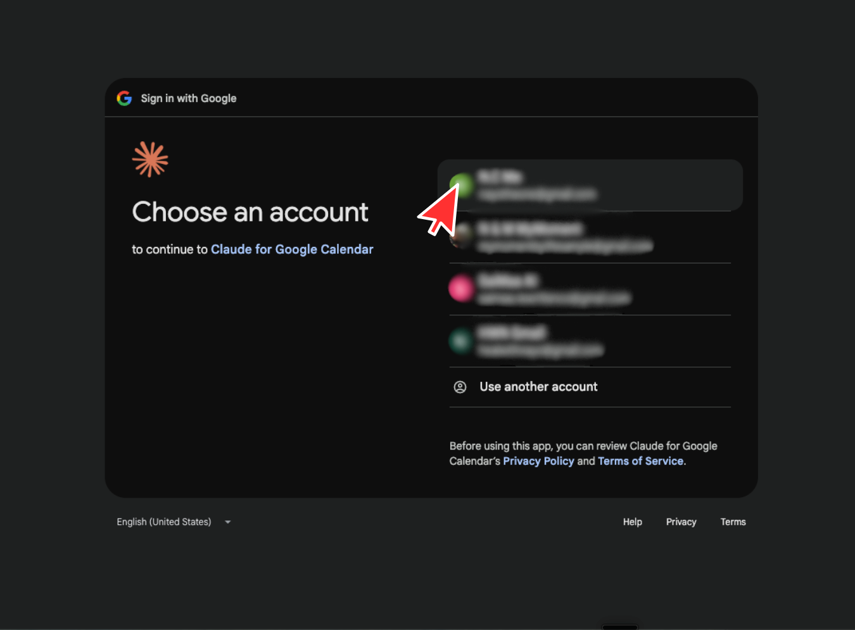Click the Choose an account heading

(x=250, y=212)
